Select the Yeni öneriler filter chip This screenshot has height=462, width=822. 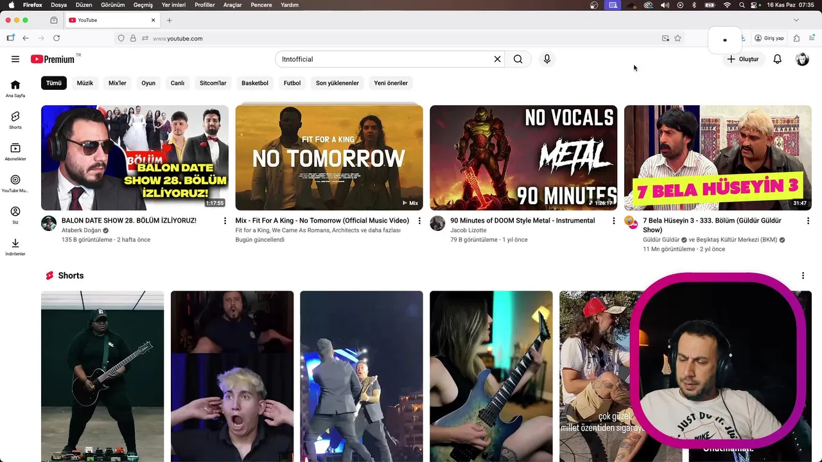391,83
